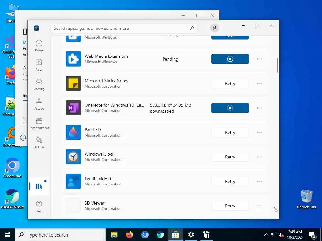This screenshot has height=241, width=322.
Task: Click the Web Media Extensions app icon
Action: pyautogui.click(x=73, y=59)
